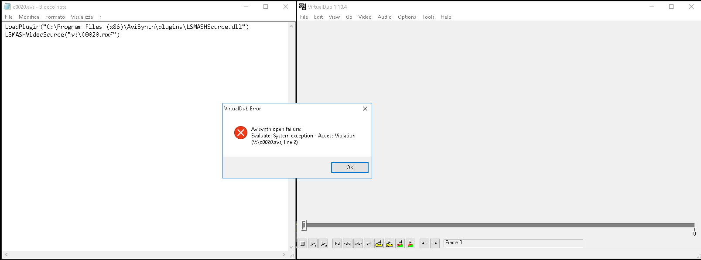Image resolution: width=701 pixels, height=260 pixels.
Task: Jump to the end of the video
Action: [369, 244]
